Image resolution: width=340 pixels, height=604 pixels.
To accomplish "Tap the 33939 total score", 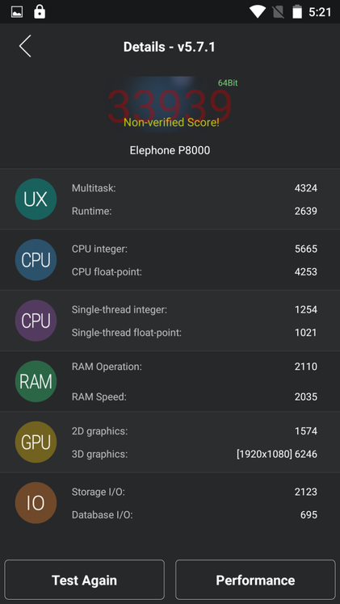I will point(170,106).
